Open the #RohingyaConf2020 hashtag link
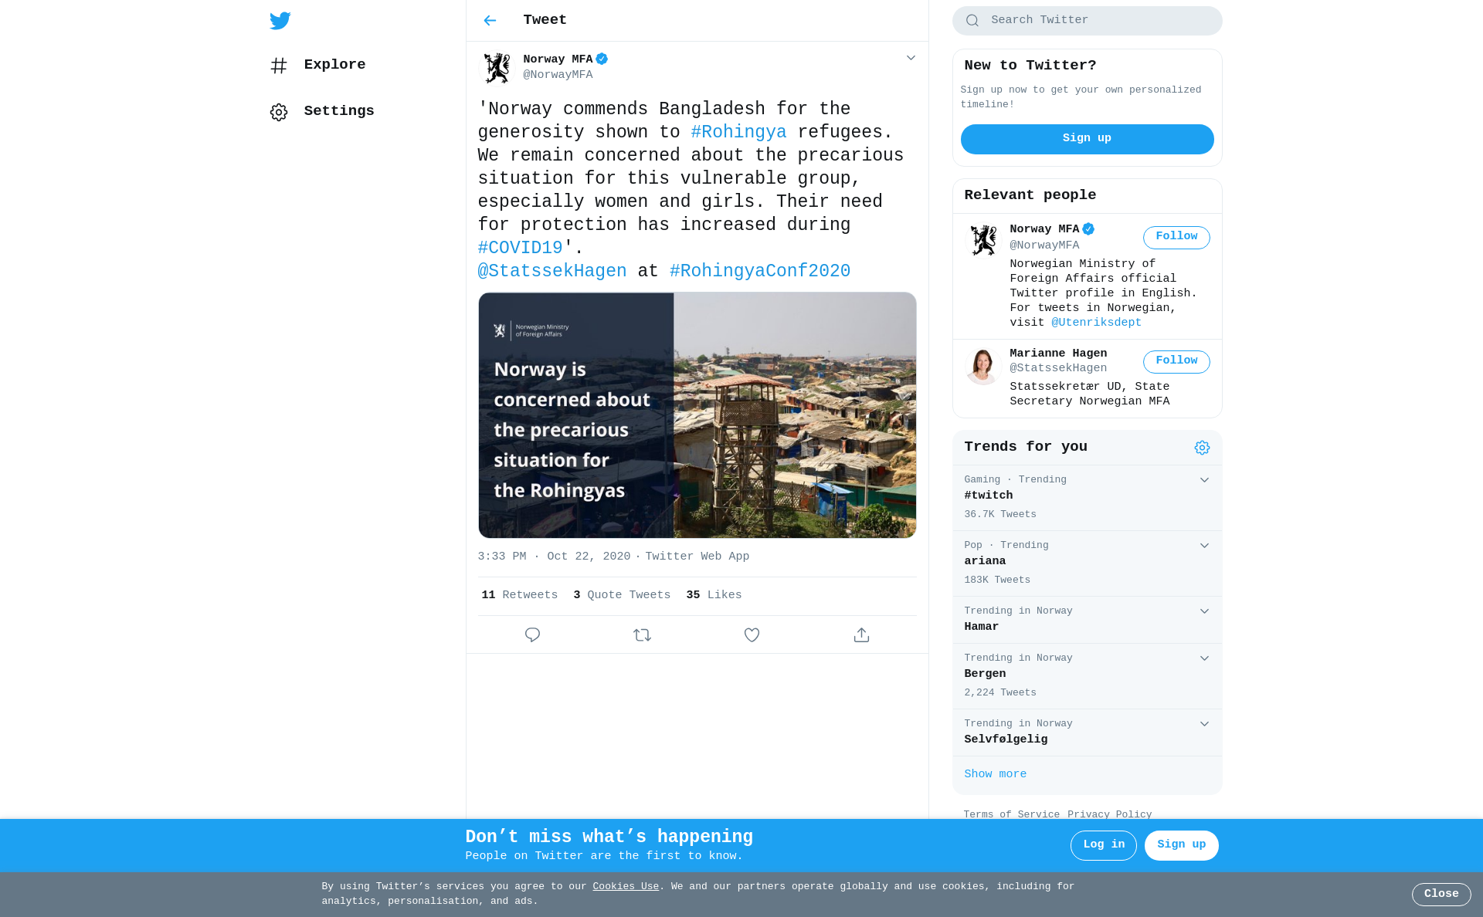 point(760,271)
